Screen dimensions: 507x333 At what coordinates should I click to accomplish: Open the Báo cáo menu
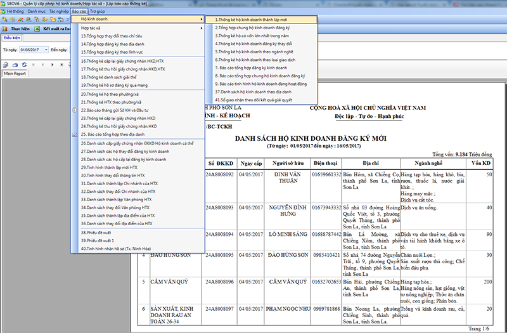click(x=79, y=11)
